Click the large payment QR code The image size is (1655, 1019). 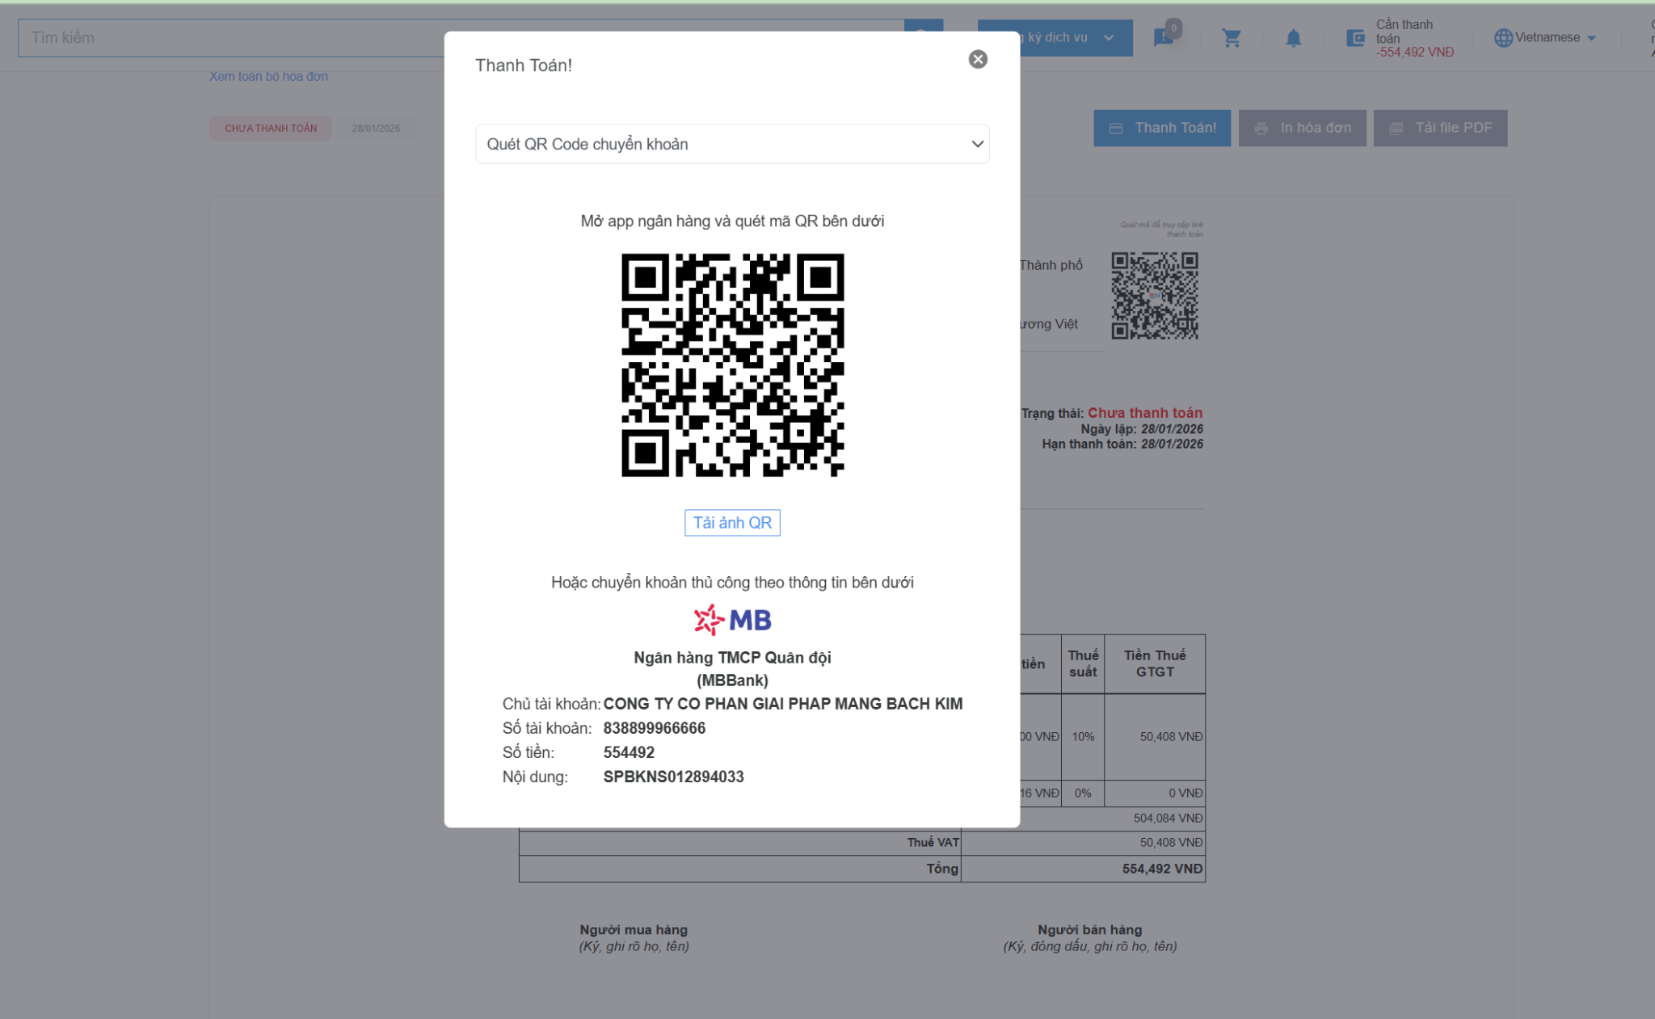point(732,364)
